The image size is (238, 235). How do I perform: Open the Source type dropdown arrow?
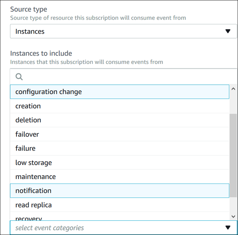point(228,31)
